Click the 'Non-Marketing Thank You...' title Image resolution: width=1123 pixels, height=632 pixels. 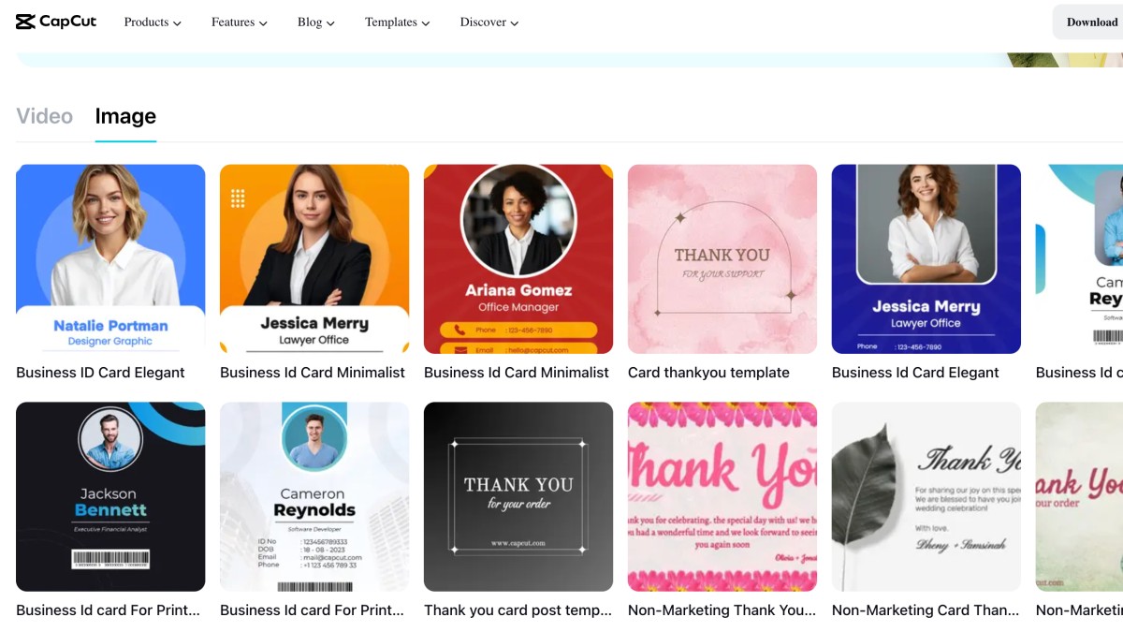coord(722,610)
